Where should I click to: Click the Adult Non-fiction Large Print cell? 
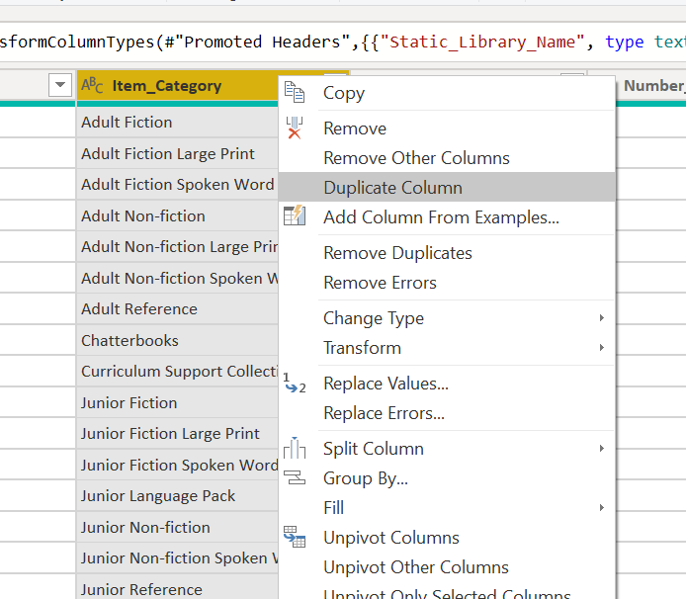(x=177, y=247)
